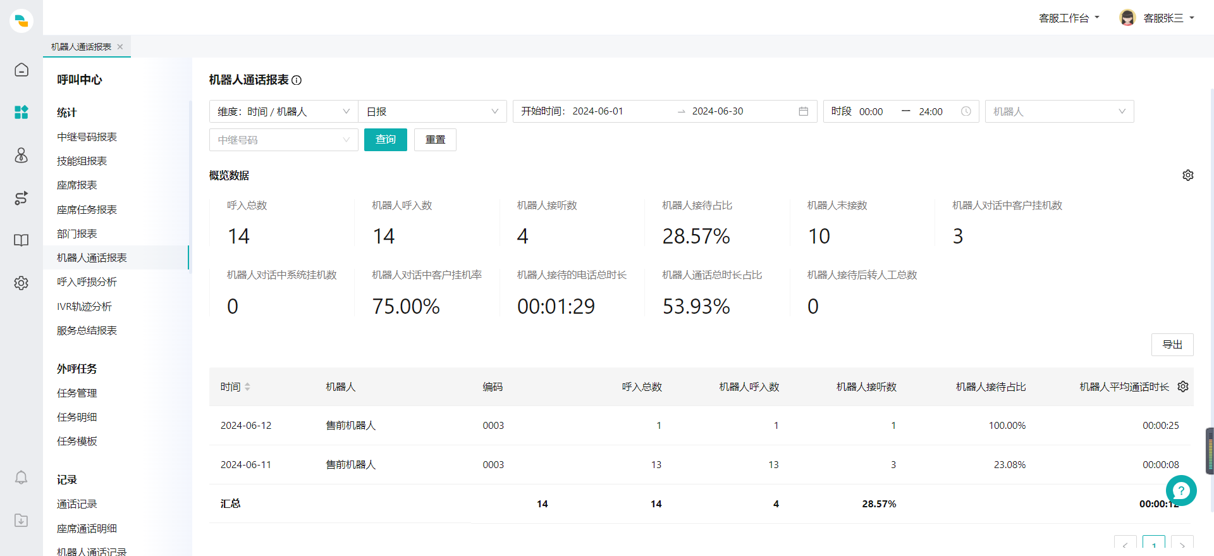Viewport: 1214px width, 556px height.
Task: Open overview data settings gear
Action: (1188, 175)
